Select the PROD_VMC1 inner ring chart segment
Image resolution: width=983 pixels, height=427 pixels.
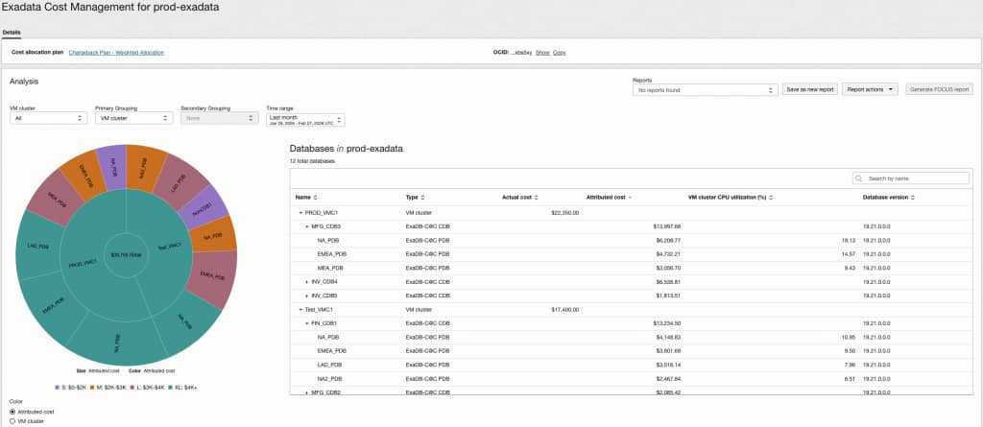tap(82, 265)
